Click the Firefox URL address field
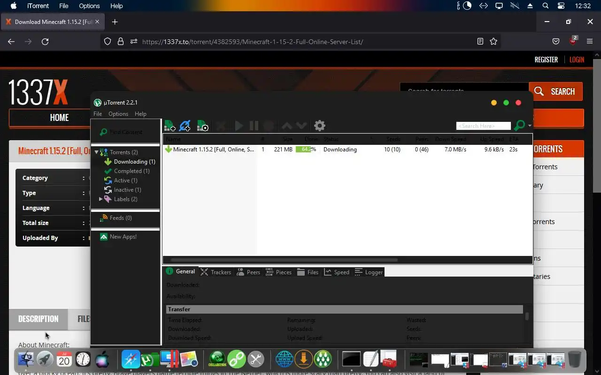 300,42
